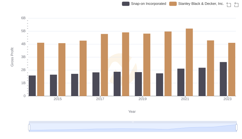The height and width of the screenshot is (139, 242).
Task: Click the left data zoom slider handle
Action: [29, 127]
